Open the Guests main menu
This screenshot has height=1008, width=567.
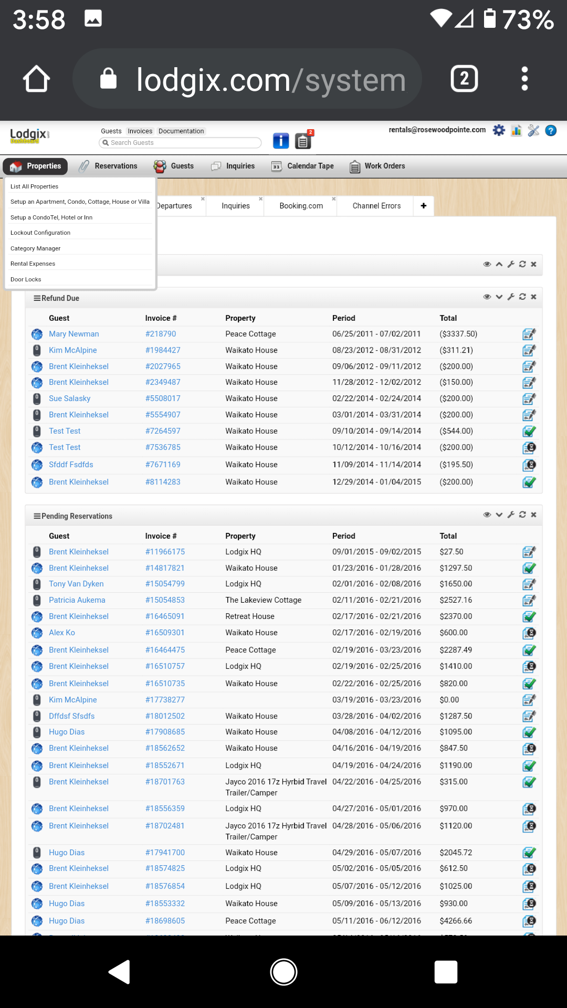(x=174, y=166)
